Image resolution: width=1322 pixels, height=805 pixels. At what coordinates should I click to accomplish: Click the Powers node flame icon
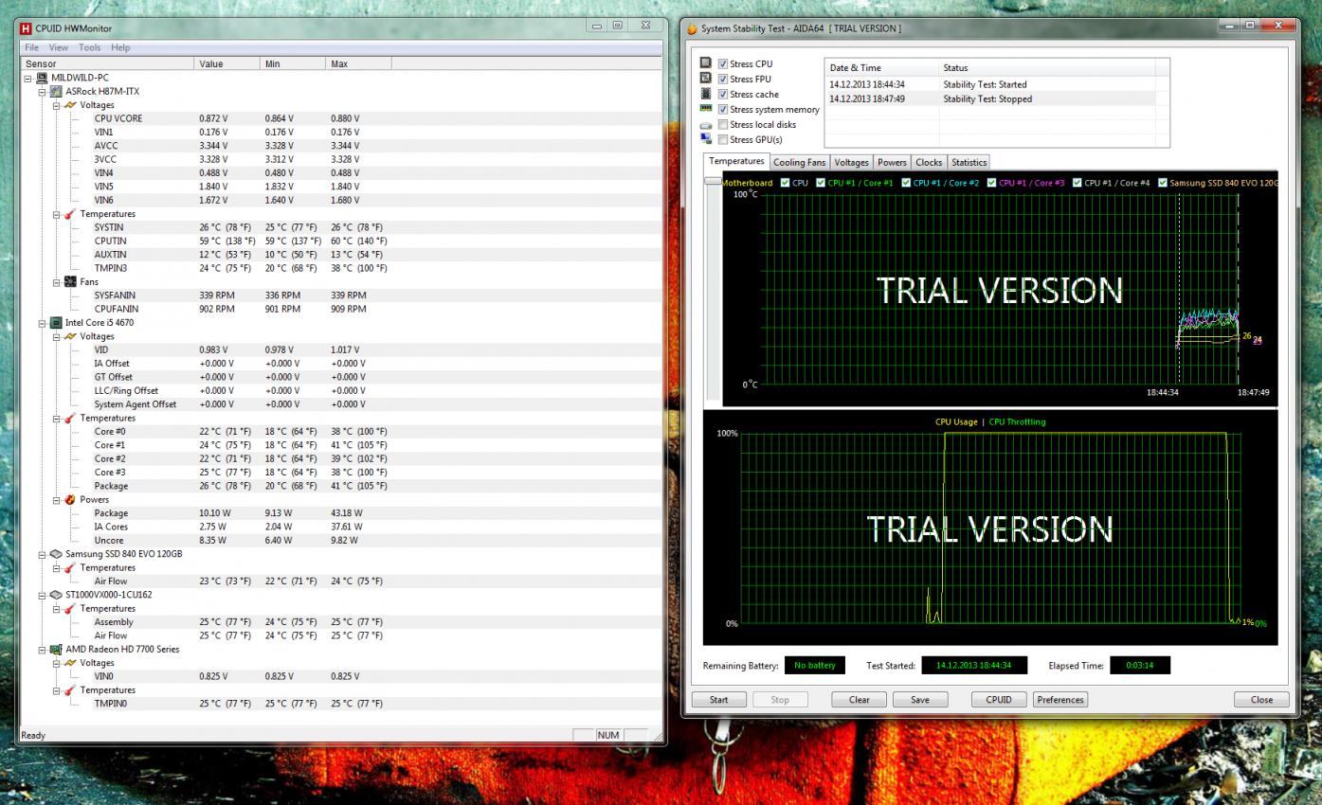(69, 499)
